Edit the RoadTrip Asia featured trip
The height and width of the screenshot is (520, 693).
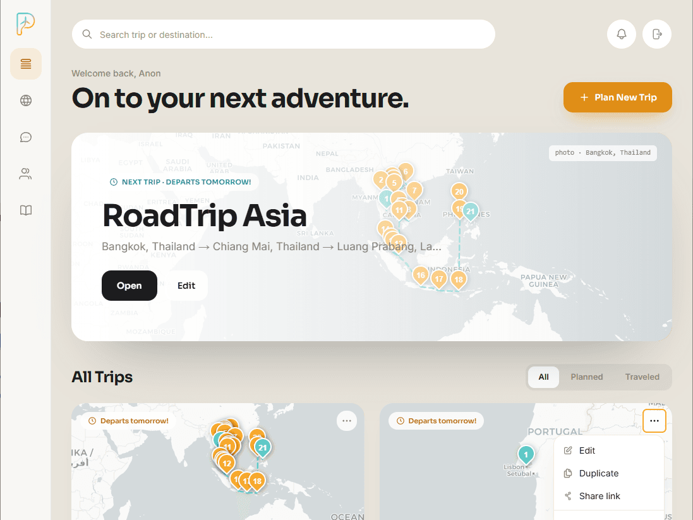coord(186,286)
